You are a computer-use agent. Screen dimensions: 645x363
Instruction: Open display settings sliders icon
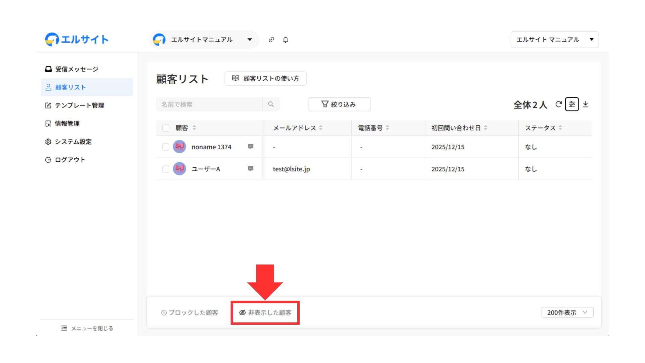(572, 105)
